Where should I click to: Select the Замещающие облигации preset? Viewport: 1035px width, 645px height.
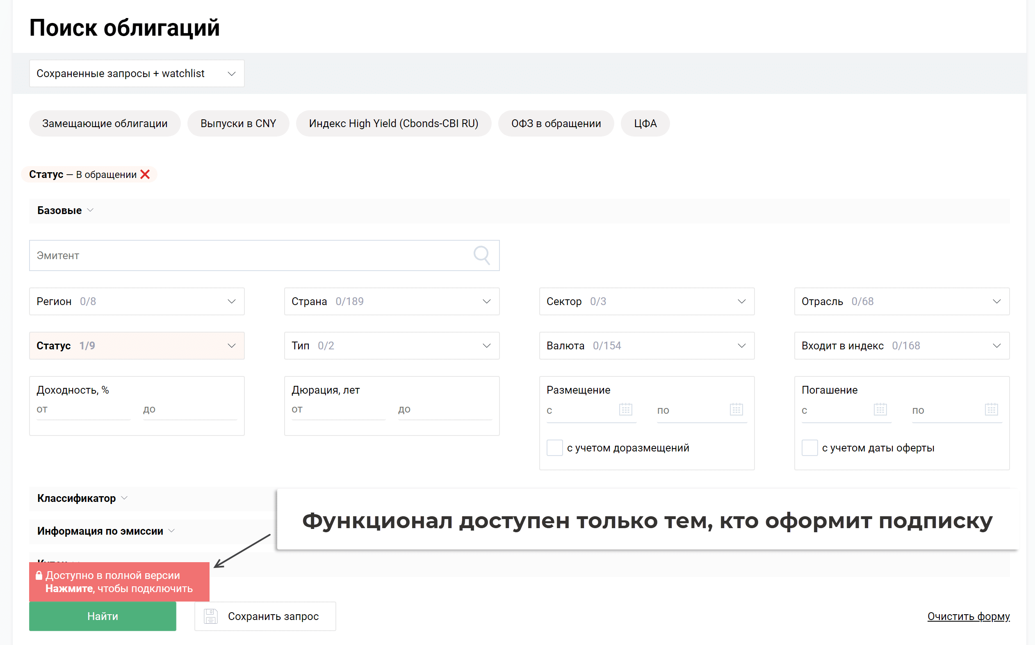click(x=105, y=124)
